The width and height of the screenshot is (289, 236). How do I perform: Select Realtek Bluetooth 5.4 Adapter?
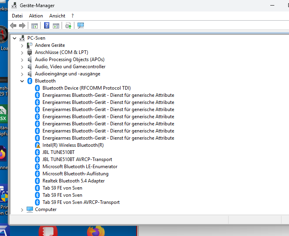(74, 181)
